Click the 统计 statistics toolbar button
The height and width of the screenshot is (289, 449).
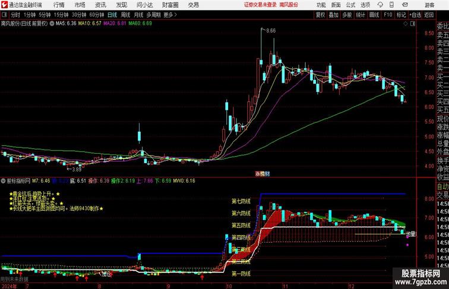pos(361,15)
